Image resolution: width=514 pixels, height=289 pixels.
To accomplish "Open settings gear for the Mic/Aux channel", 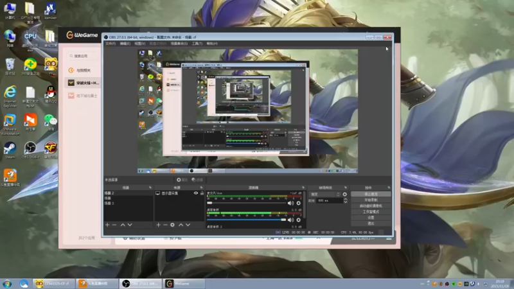I will coord(298,203).
